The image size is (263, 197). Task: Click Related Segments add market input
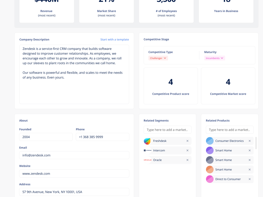coord(167,130)
